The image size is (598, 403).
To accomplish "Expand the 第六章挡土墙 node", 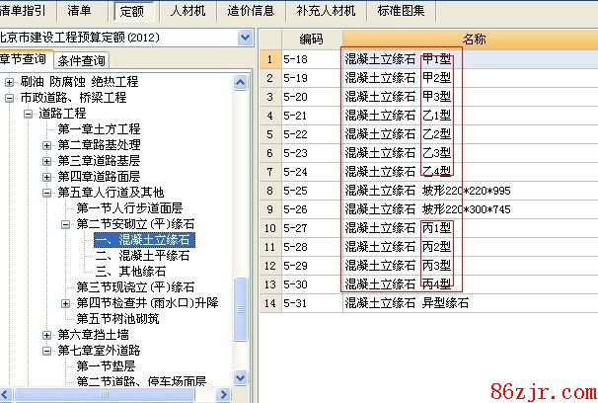I will 46,335.
